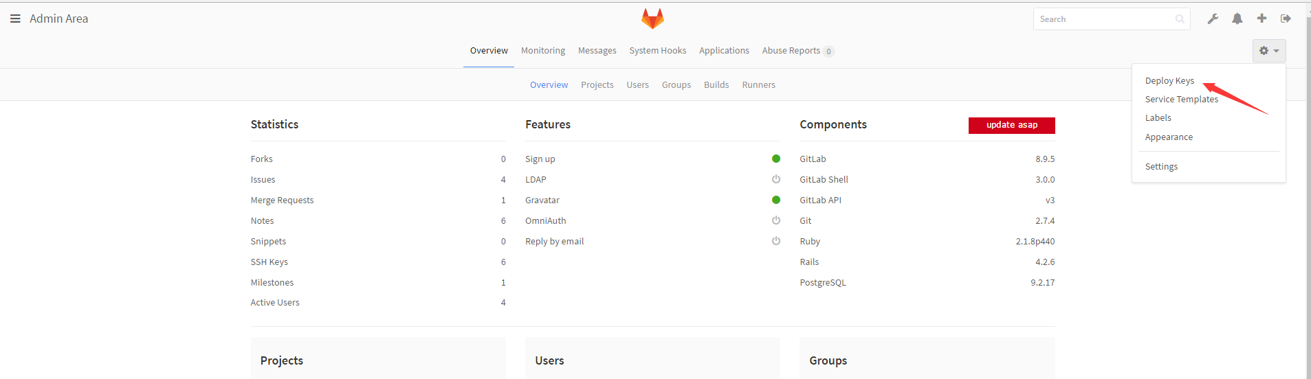Open the Todos bell icon
1311x379 pixels.
click(1237, 19)
